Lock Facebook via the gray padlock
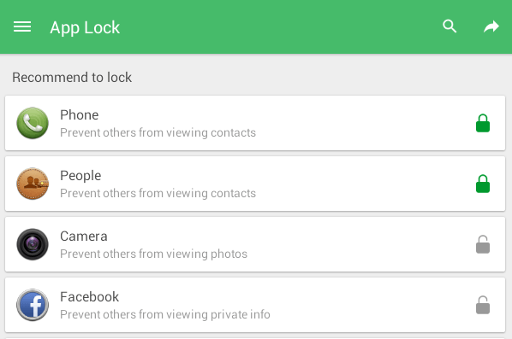This screenshot has width=512, height=339. [x=483, y=305]
